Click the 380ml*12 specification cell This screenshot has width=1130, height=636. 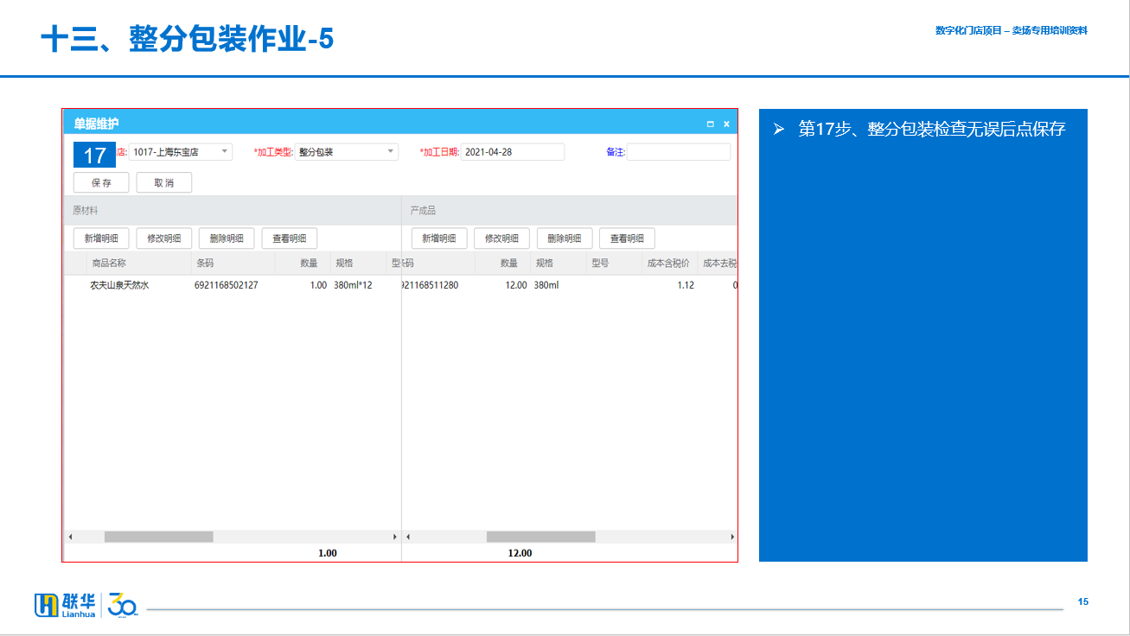point(353,285)
